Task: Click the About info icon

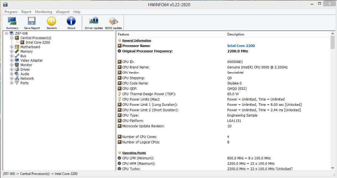Action: coord(71,21)
